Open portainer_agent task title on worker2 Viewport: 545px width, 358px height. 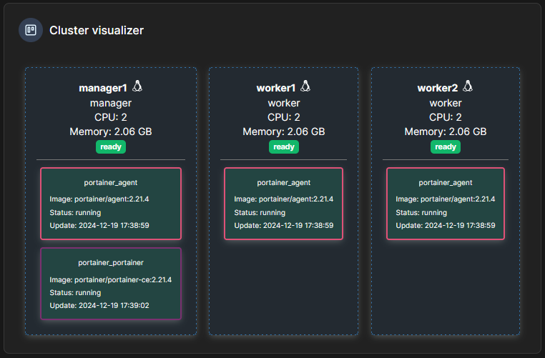click(446, 183)
